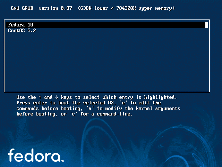This screenshot has height=167, width=222.
Task: Click the 'commands before booting' help line
Action: [98, 109]
